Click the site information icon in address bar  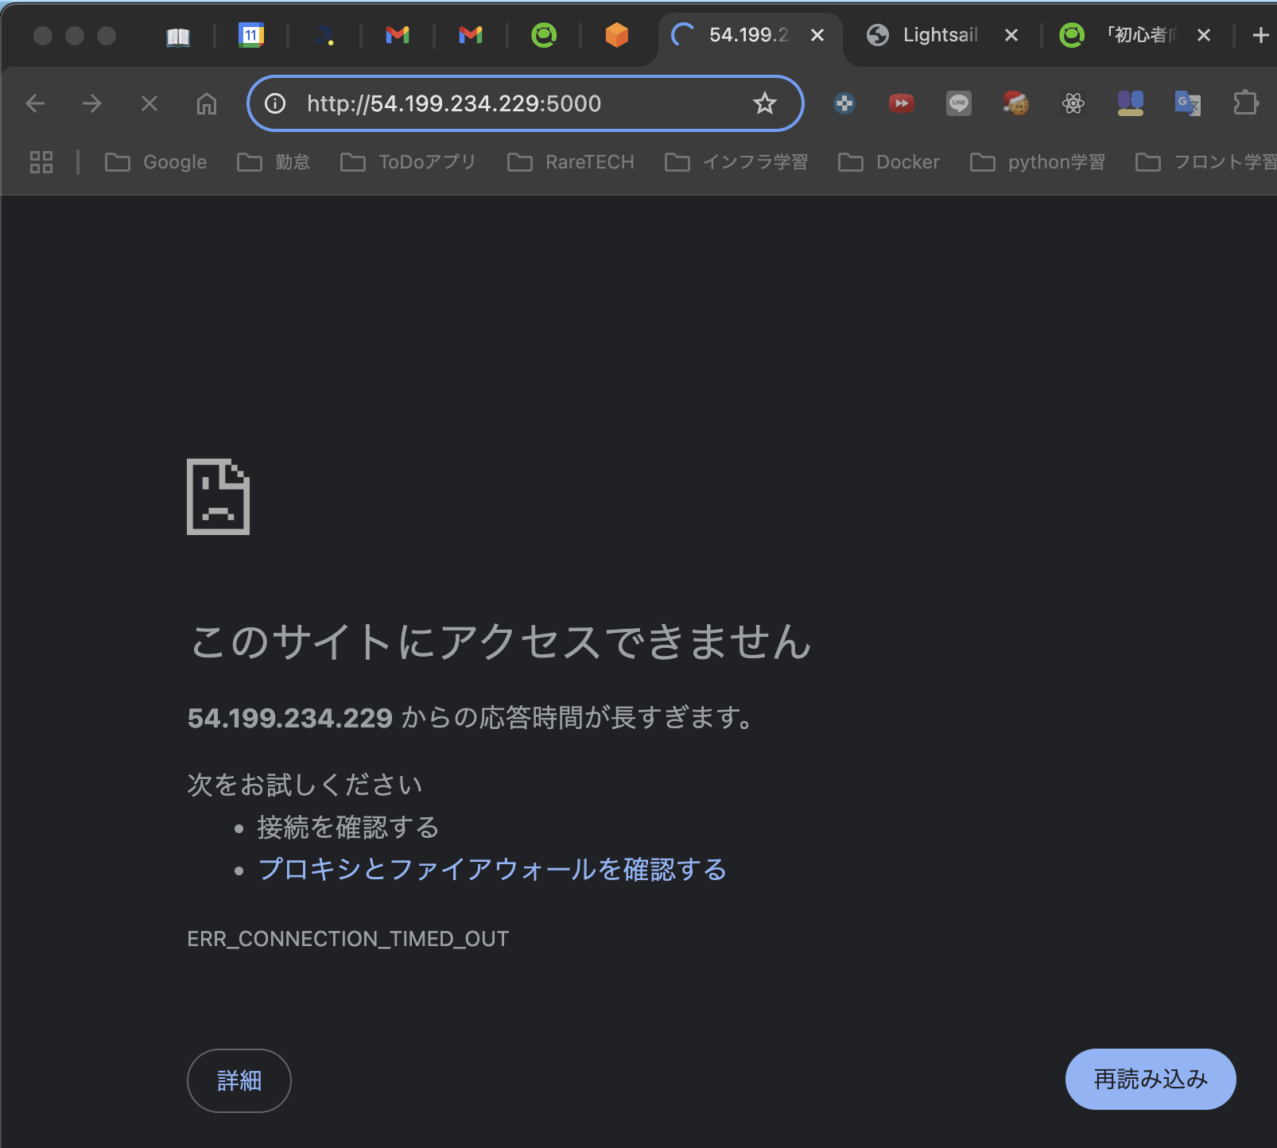coord(274,103)
